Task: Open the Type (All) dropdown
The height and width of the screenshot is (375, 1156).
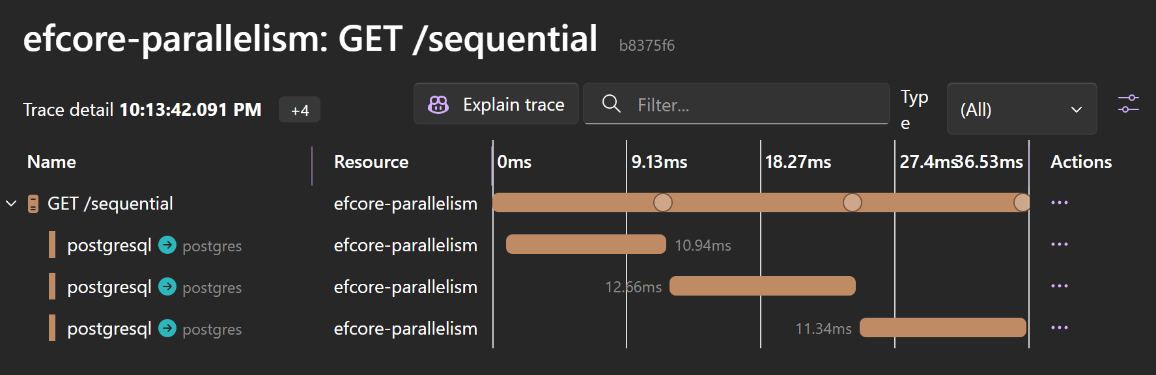Action: [x=1022, y=109]
